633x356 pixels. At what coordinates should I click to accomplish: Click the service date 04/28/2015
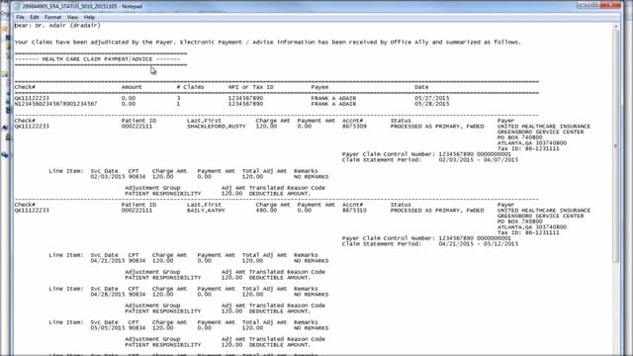108,295
